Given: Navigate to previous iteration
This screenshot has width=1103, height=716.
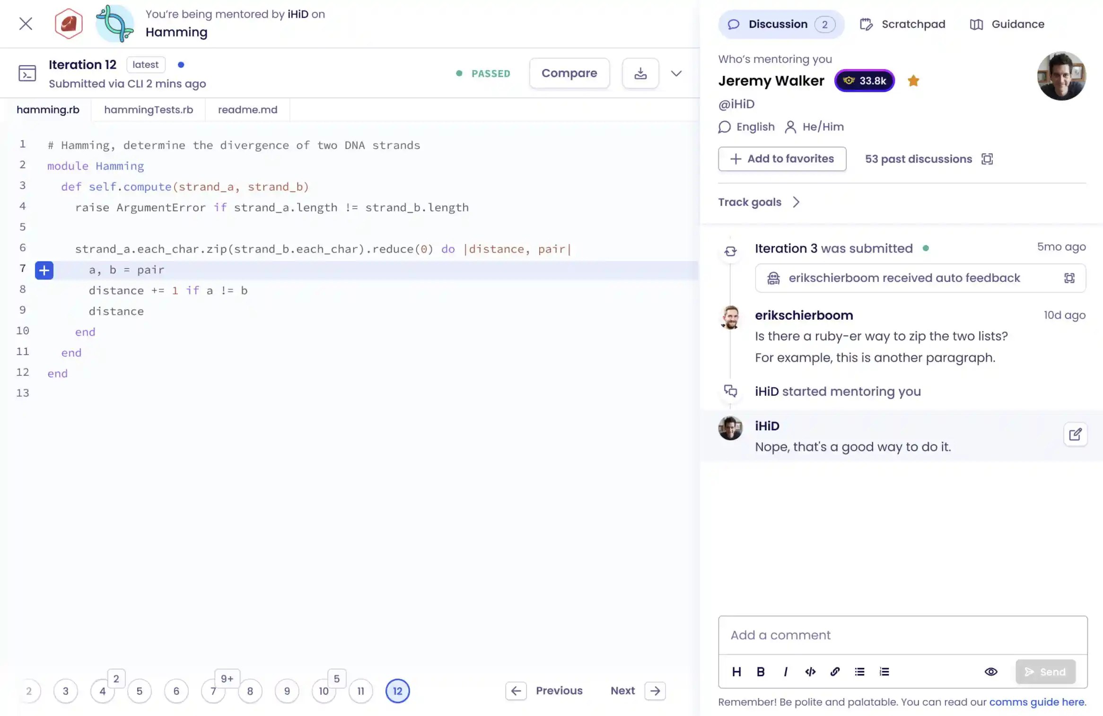Looking at the screenshot, I should coord(516,690).
